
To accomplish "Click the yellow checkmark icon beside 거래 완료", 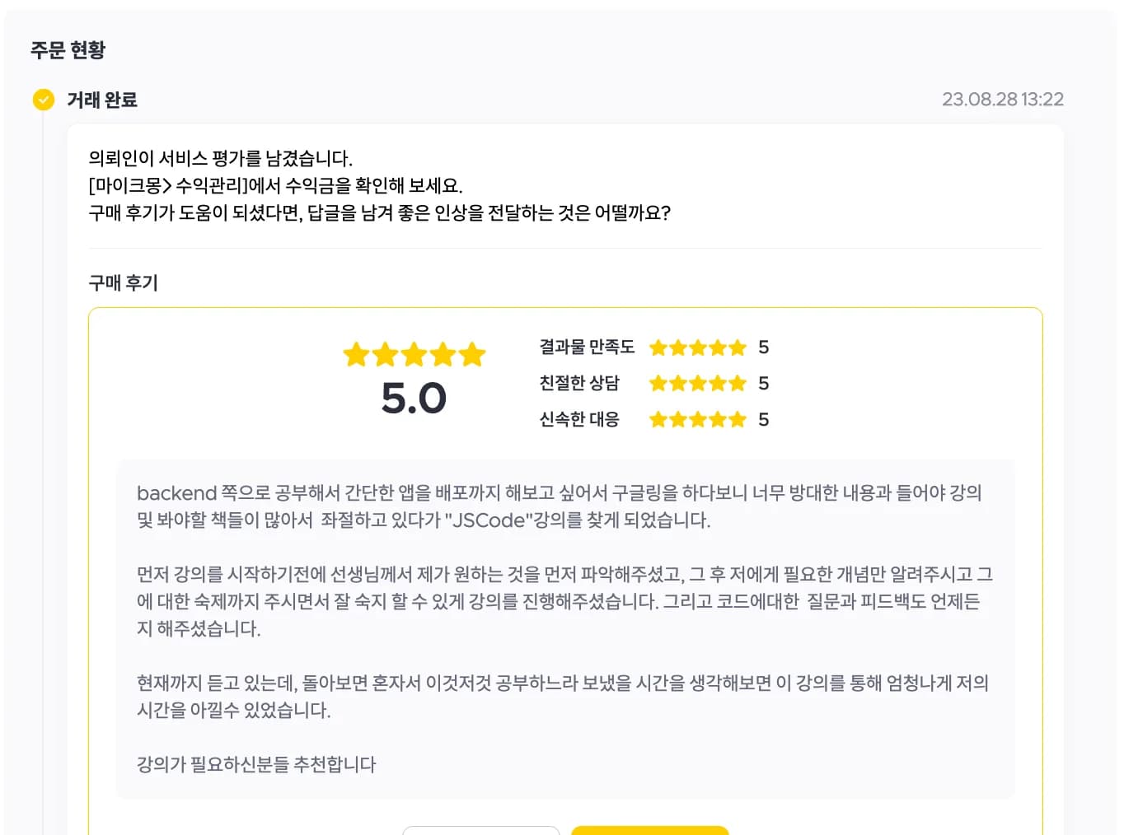I will click(x=43, y=100).
